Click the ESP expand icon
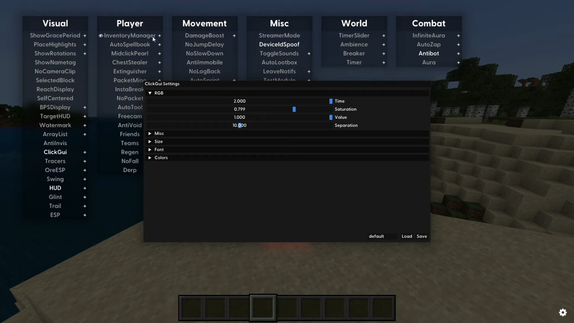Screen dimensions: 574x323 [x=84, y=214]
